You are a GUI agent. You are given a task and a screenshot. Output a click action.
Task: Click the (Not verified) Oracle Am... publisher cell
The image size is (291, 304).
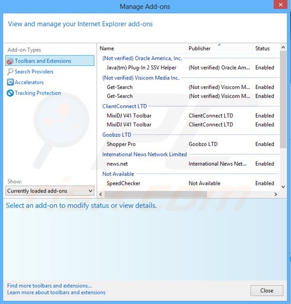pyautogui.click(x=219, y=67)
